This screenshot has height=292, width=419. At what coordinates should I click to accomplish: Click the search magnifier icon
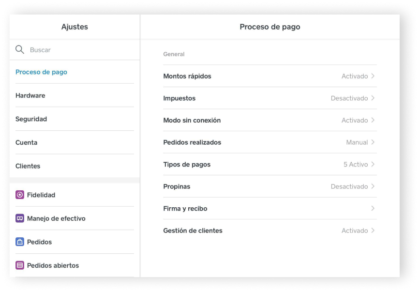point(20,49)
